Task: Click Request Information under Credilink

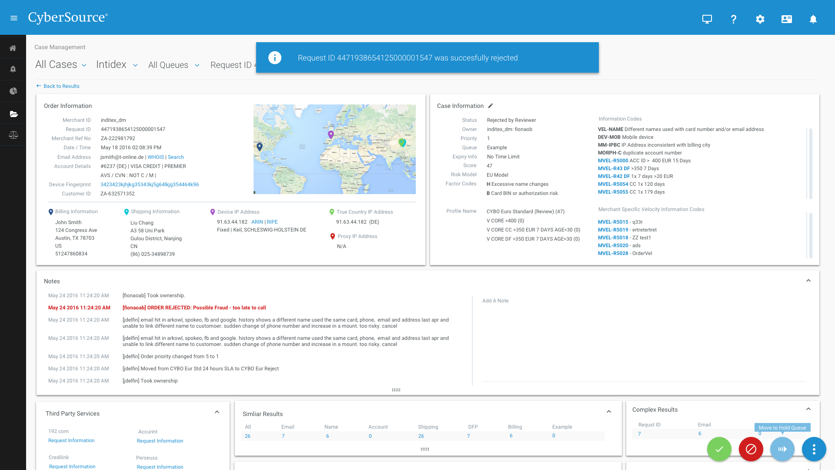Action: point(72,467)
